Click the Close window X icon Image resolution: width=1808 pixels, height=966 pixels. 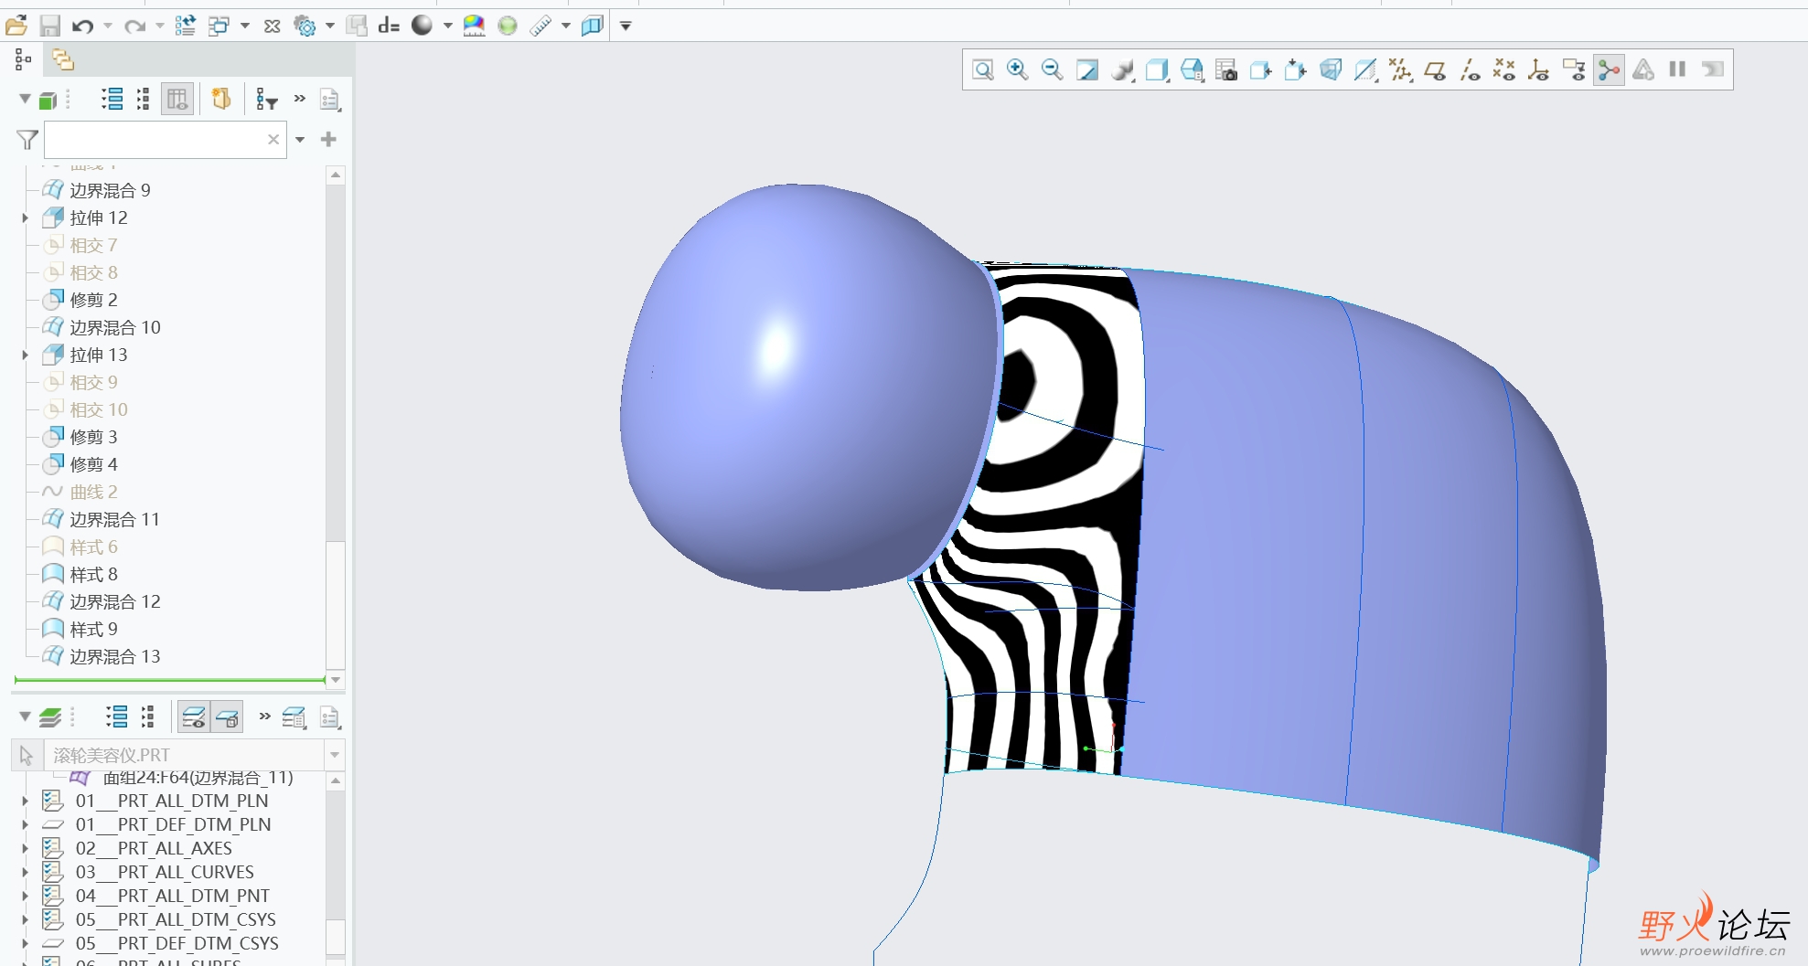pos(272,27)
